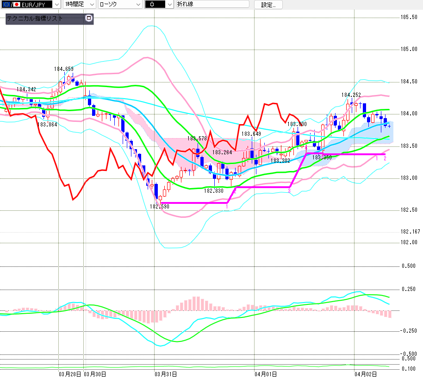
Task: Click the arrow beside the EUR/JPY selector
Action: point(56,5)
